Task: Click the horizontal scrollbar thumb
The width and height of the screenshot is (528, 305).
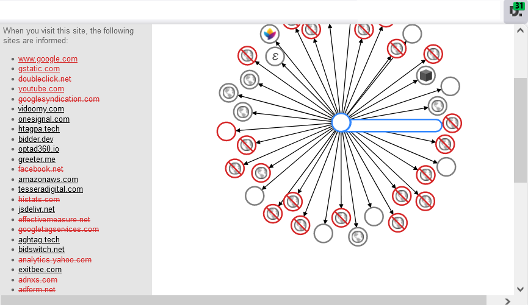Action: pos(244,301)
